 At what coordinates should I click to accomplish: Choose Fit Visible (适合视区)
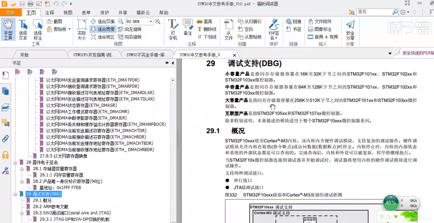(103, 37)
